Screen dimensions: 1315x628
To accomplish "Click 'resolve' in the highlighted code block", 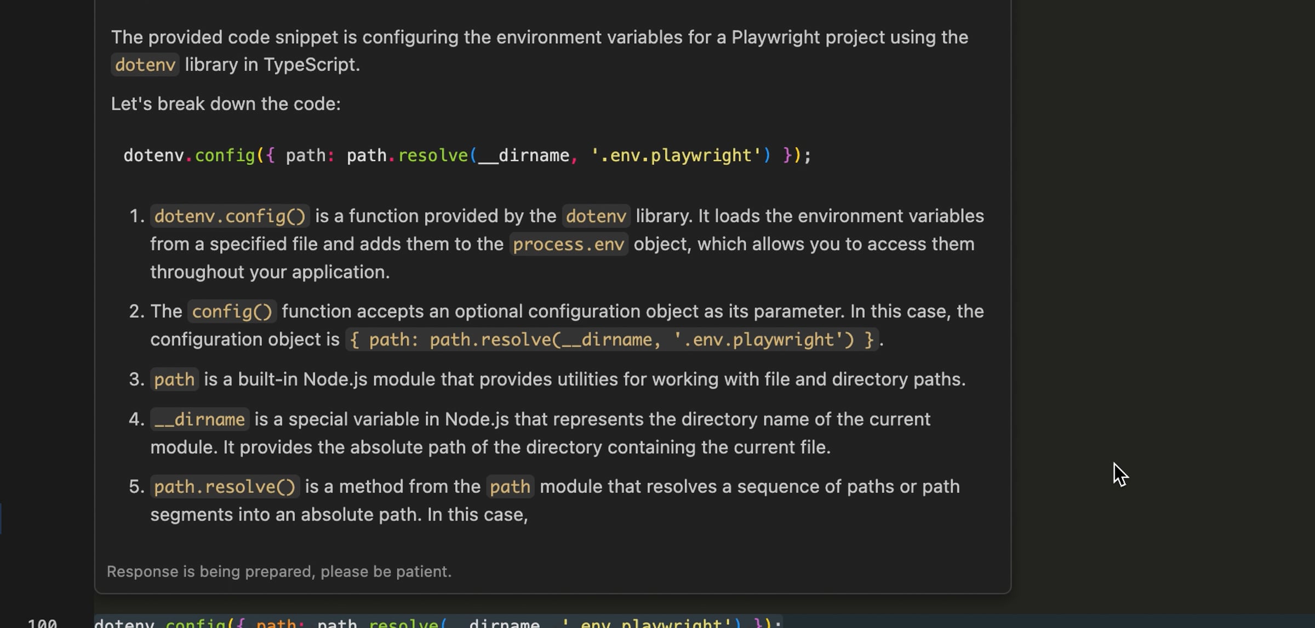I will coord(432,155).
